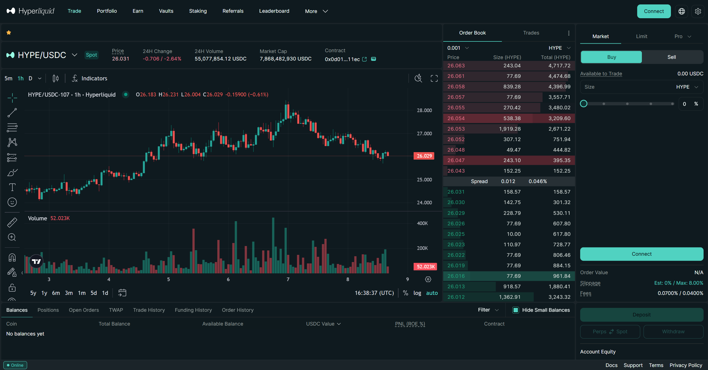Open the Vaults navigation item
This screenshot has width=708, height=370.
[x=166, y=11]
